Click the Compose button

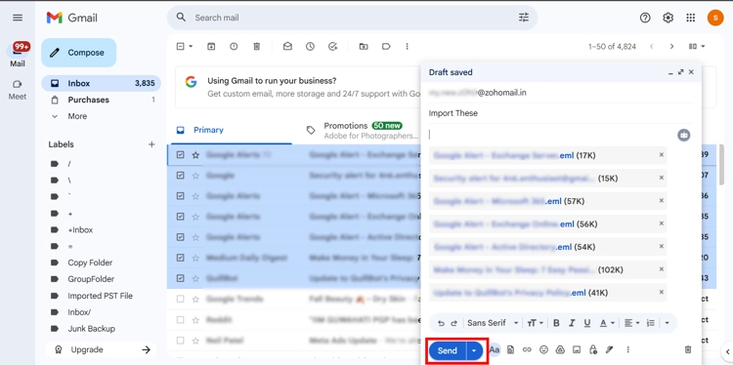[x=78, y=53]
